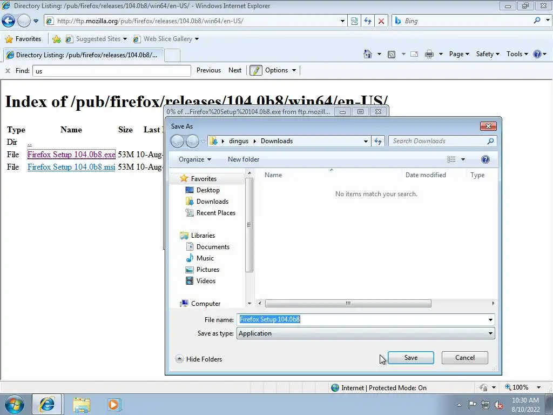The image size is (553, 415).
Task: Click the Firefox Setup 104.0b8.exe link
Action: (x=71, y=154)
